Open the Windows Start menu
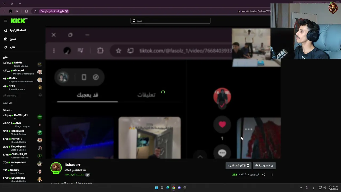 pos(156,188)
